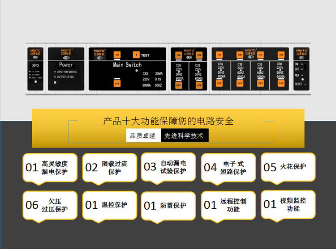Click the Power module indicator dot

pyautogui.click(x=55, y=82)
